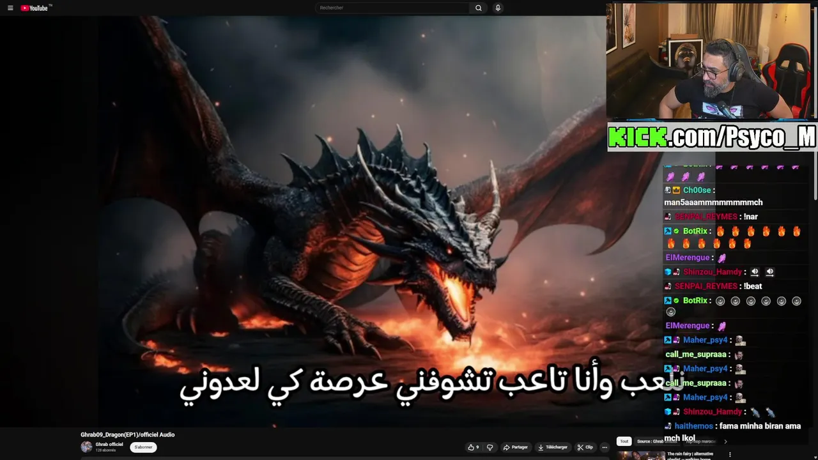Image resolution: width=818 pixels, height=460 pixels.
Task: Click the 128 abonnés subscriber count
Action: coord(105,450)
